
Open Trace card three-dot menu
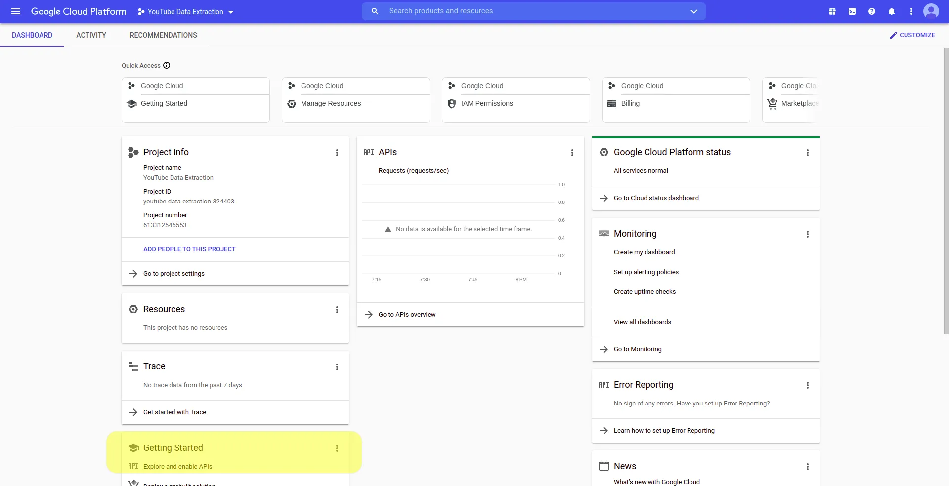(x=337, y=367)
